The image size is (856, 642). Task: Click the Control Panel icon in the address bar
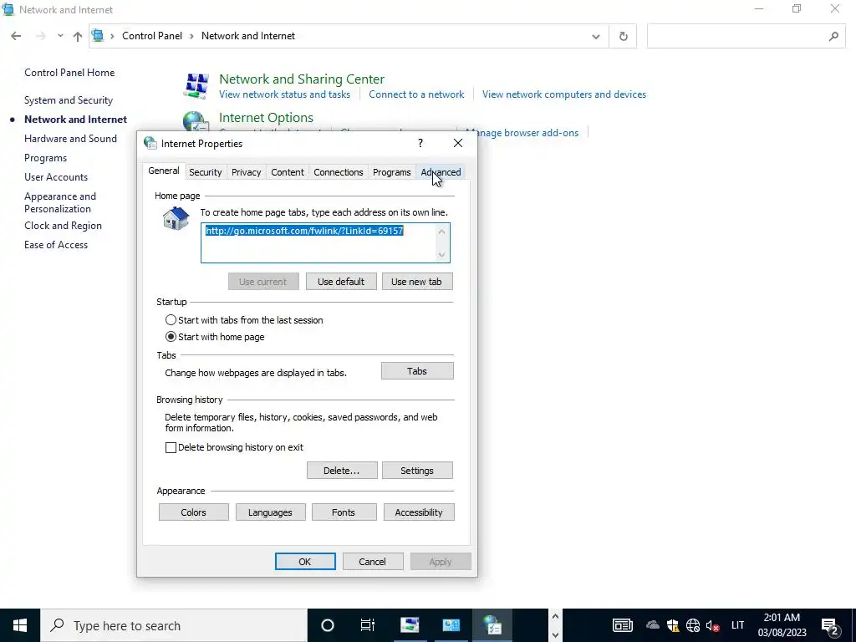coord(98,36)
